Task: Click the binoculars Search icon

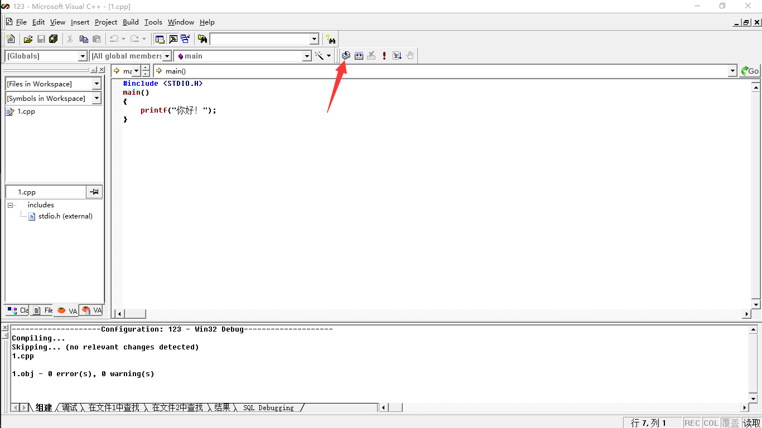Action: [x=331, y=40]
